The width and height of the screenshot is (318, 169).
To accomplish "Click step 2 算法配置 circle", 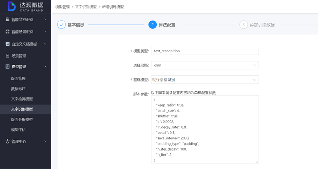I will coord(152,25).
